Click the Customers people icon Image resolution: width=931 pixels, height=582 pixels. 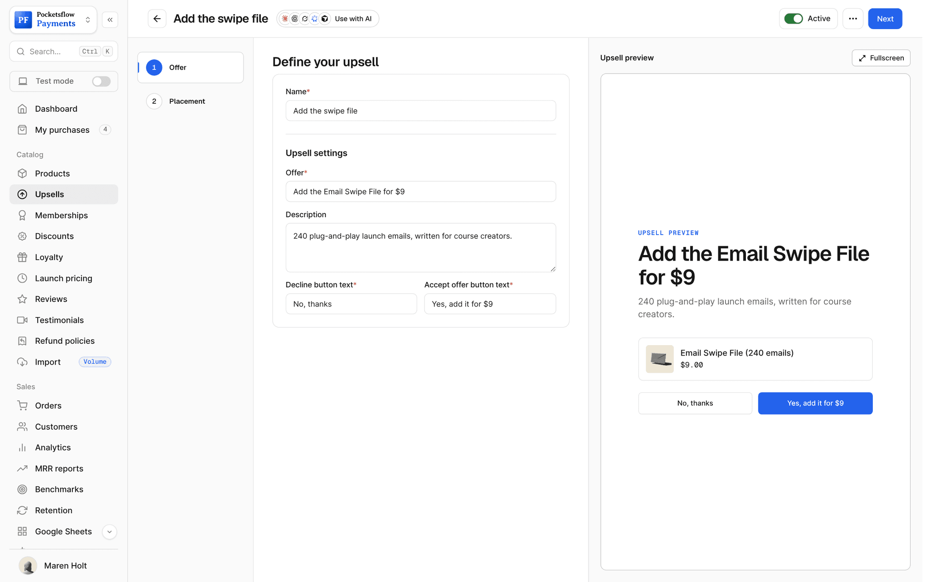tap(22, 426)
